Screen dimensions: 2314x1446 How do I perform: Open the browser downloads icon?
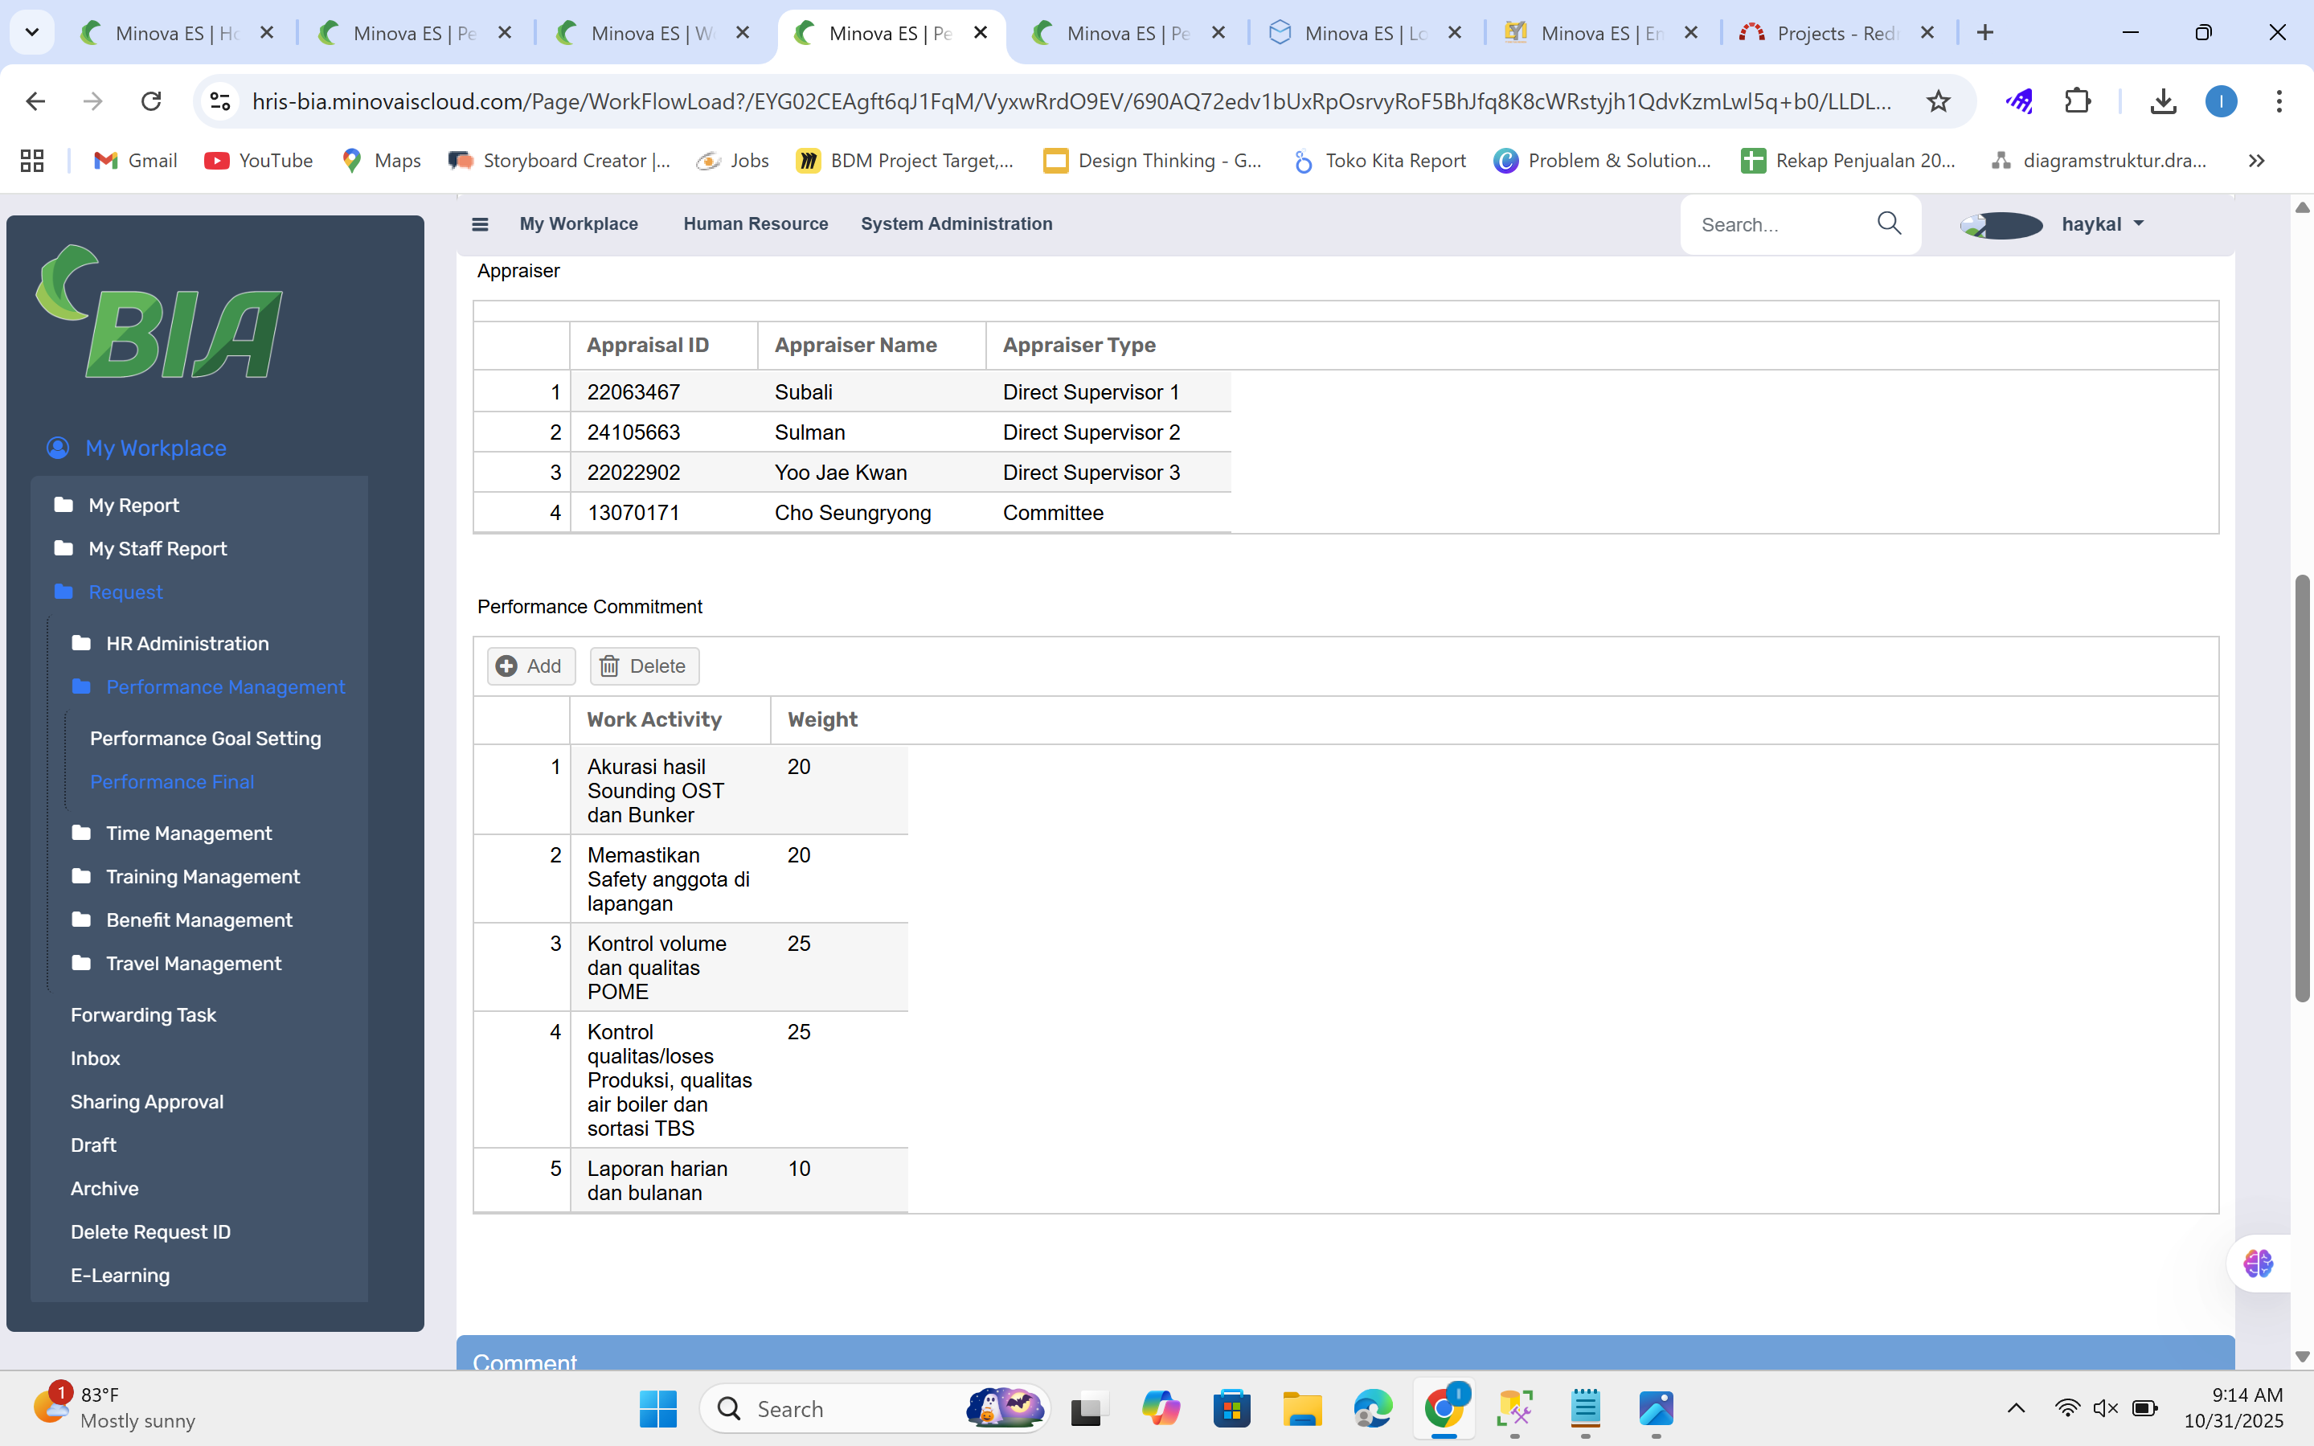[x=2163, y=101]
